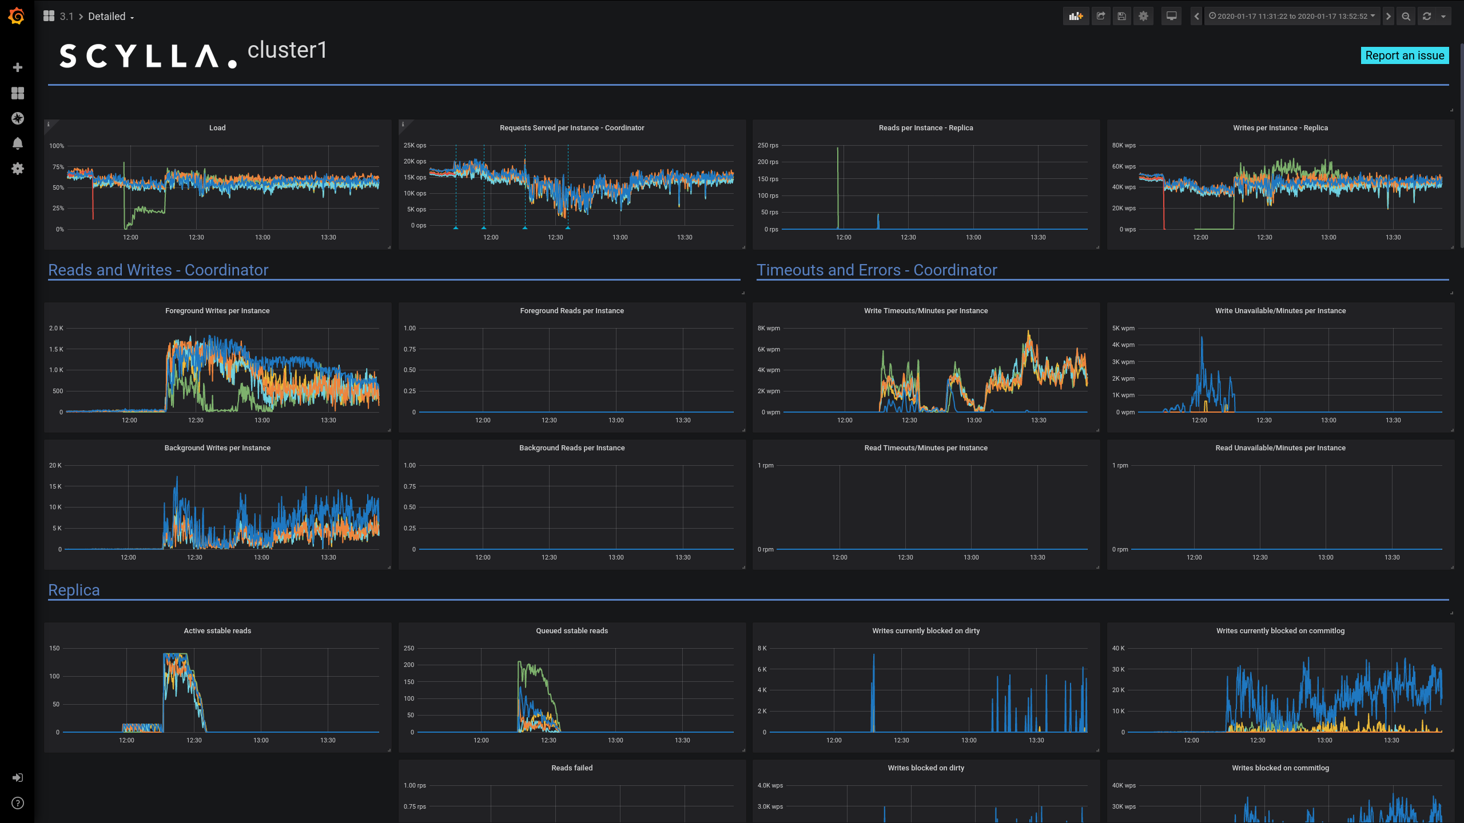The width and height of the screenshot is (1464, 823).
Task: Open the Dashboards grid icon in sidebar
Action: [18, 93]
